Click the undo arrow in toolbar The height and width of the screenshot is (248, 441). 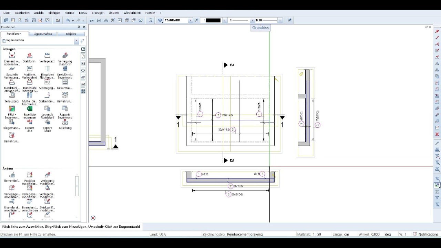[x=68, y=20]
